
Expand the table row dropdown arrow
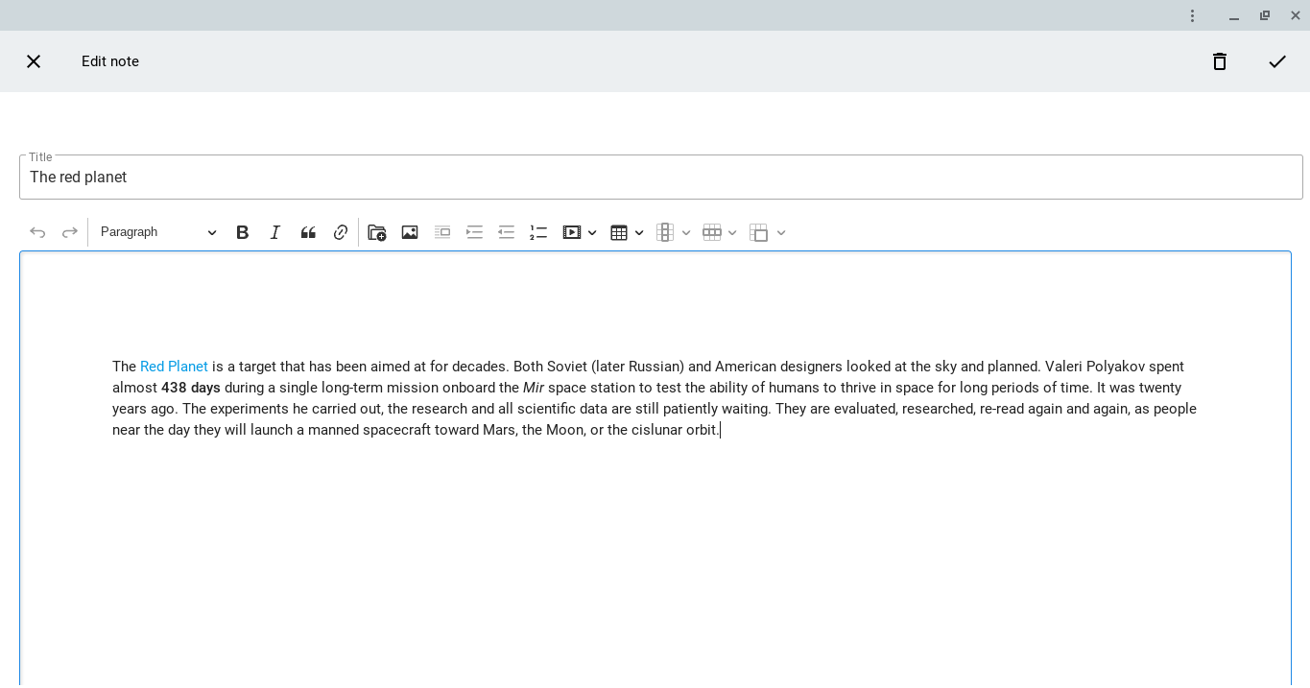pyautogui.click(x=732, y=233)
